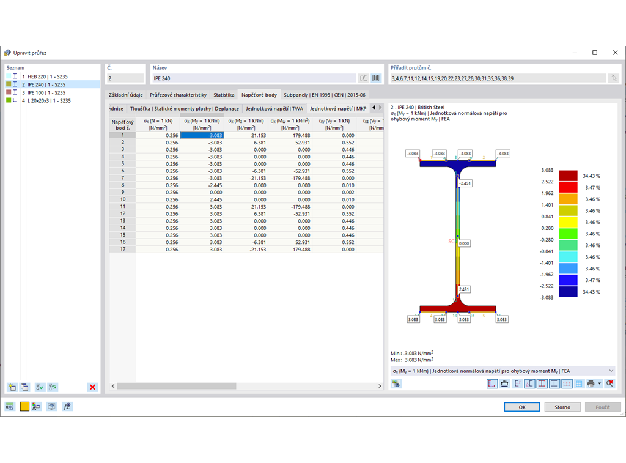The image size is (626, 463).
Task: Open the Jednotková napětí | TWA sub-tab
Action: [x=274, y=109]
